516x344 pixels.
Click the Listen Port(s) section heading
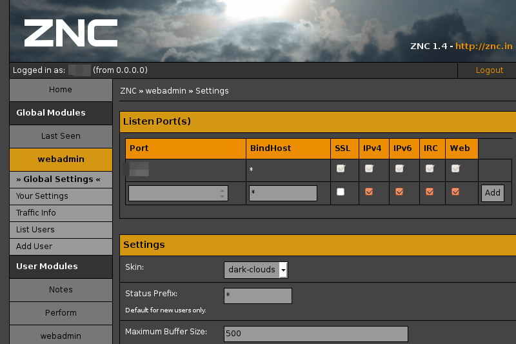click(x=157, y=121)
